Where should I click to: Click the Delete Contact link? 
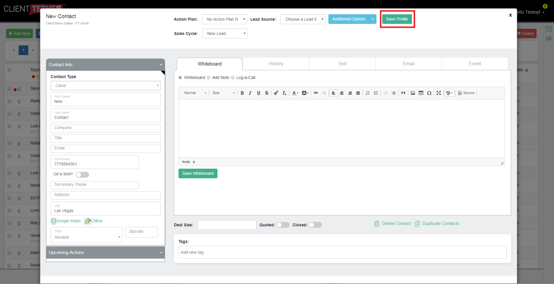coord(396,224)
